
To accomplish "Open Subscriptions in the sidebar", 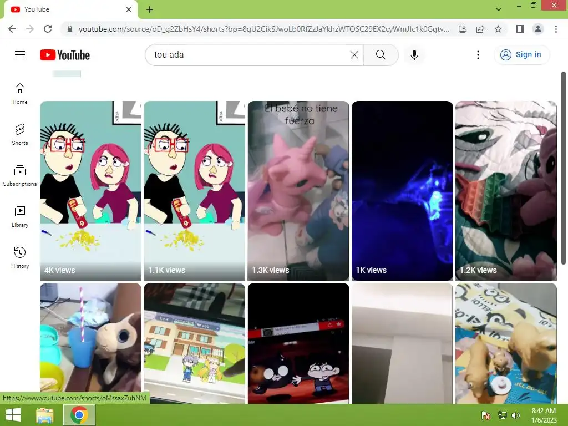I will click(20, 176).
